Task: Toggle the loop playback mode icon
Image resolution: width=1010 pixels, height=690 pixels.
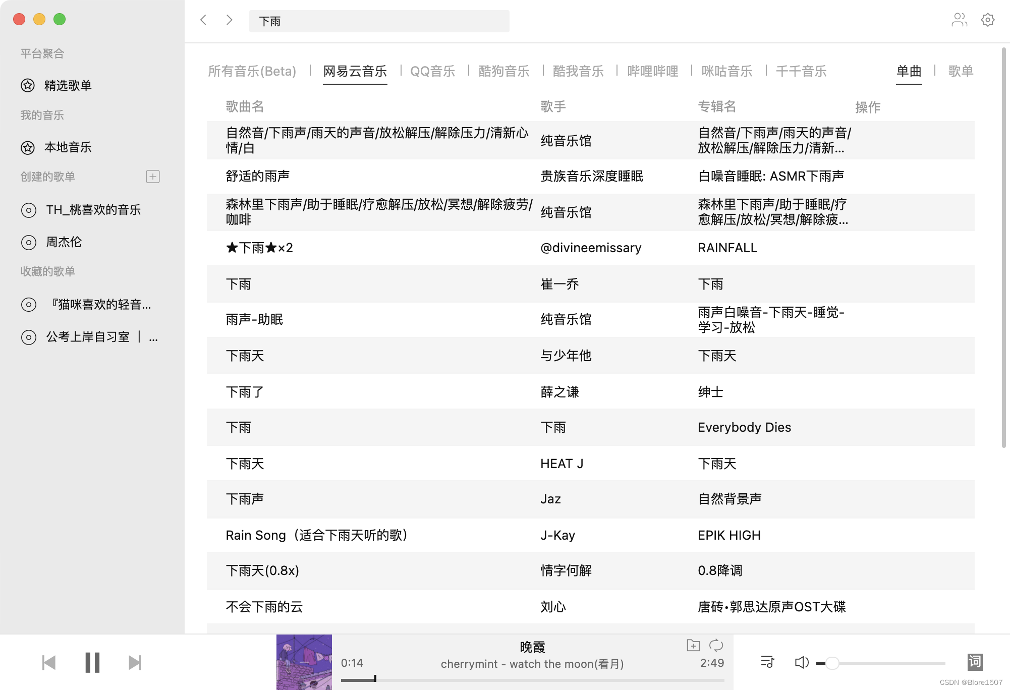Action: [716, 645]
